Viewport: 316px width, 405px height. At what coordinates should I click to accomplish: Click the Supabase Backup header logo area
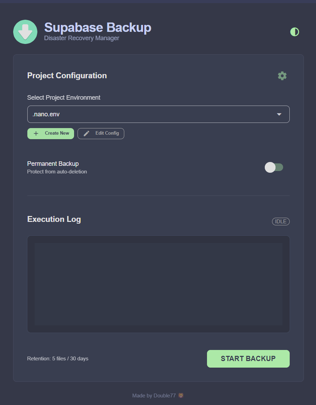[x=98, y=27]
